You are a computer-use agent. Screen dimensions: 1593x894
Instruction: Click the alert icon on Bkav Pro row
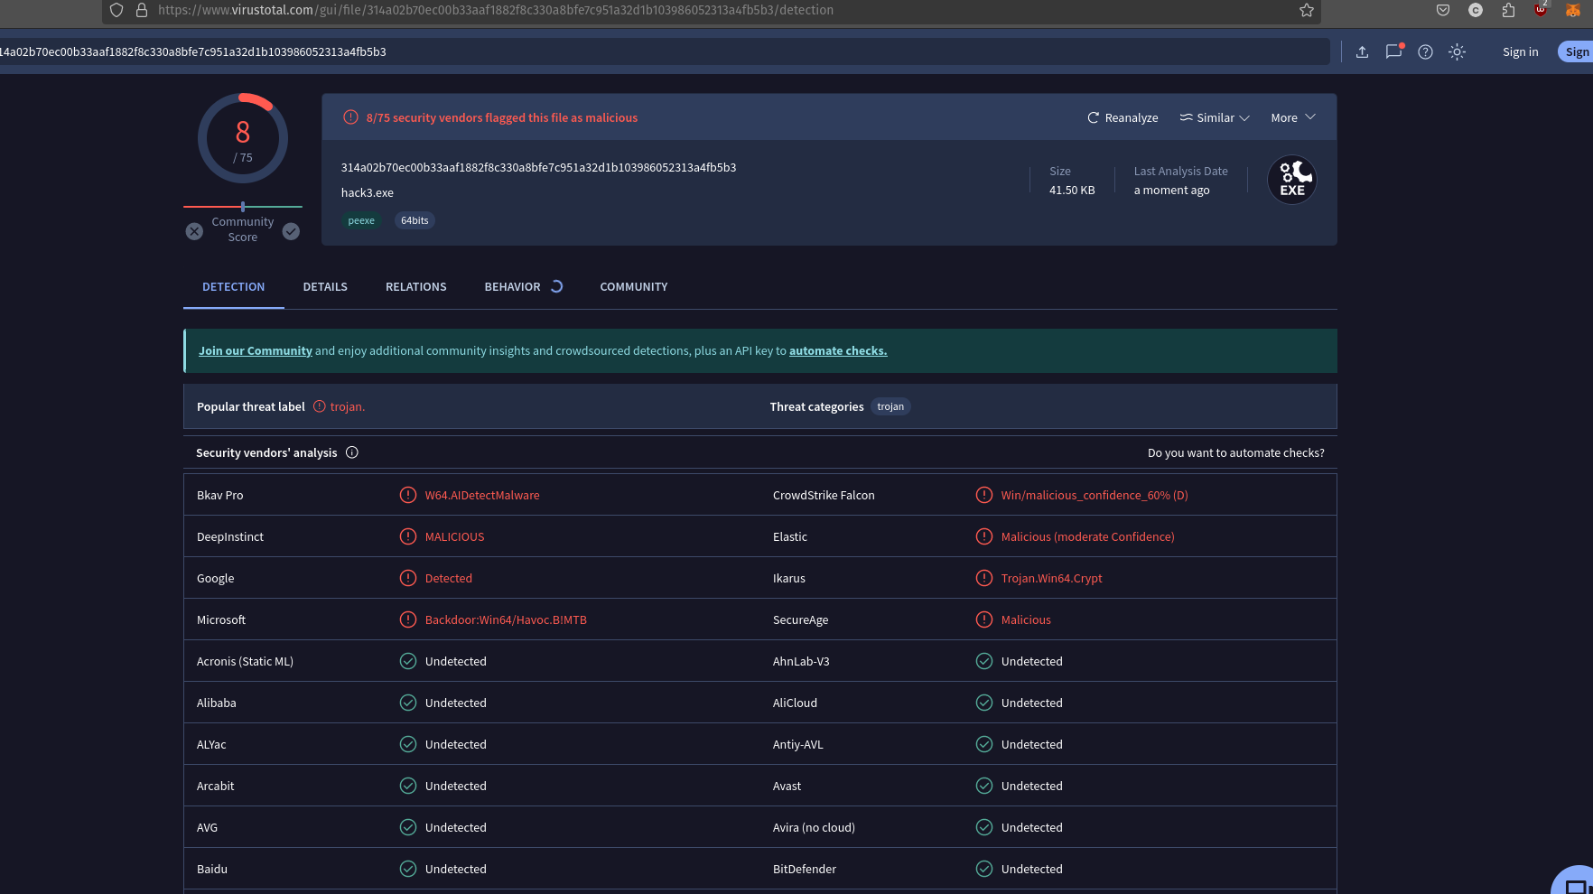pos(408,495)
